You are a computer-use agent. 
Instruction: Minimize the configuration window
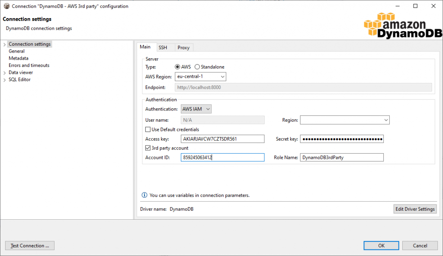[x=398, y=6]
